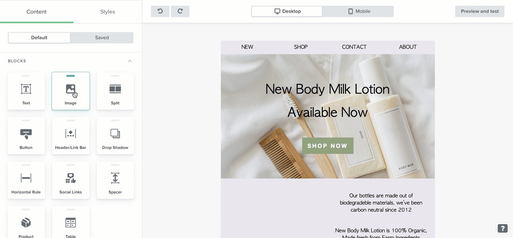Pick the Split block icon
The image size is (513, 238).
point(115,89)
